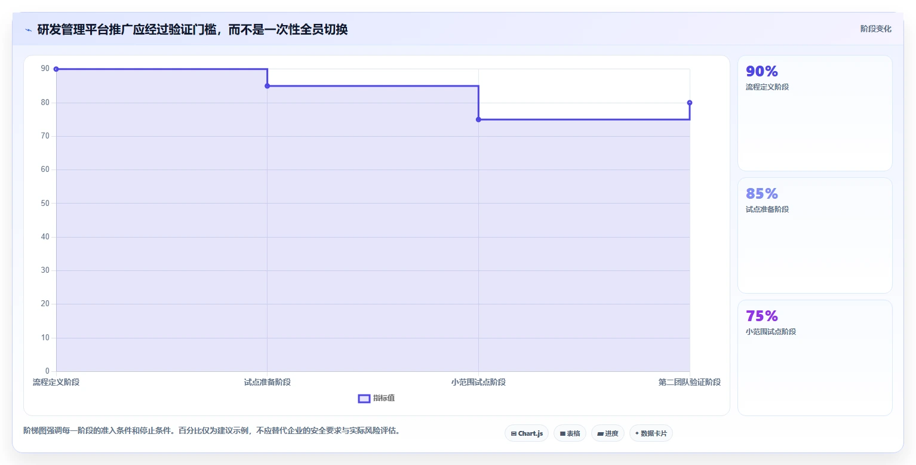Viewport: 916px width, 465px height.
Task: Open the 进度 pill button
Action: click(x=608, y=433)
